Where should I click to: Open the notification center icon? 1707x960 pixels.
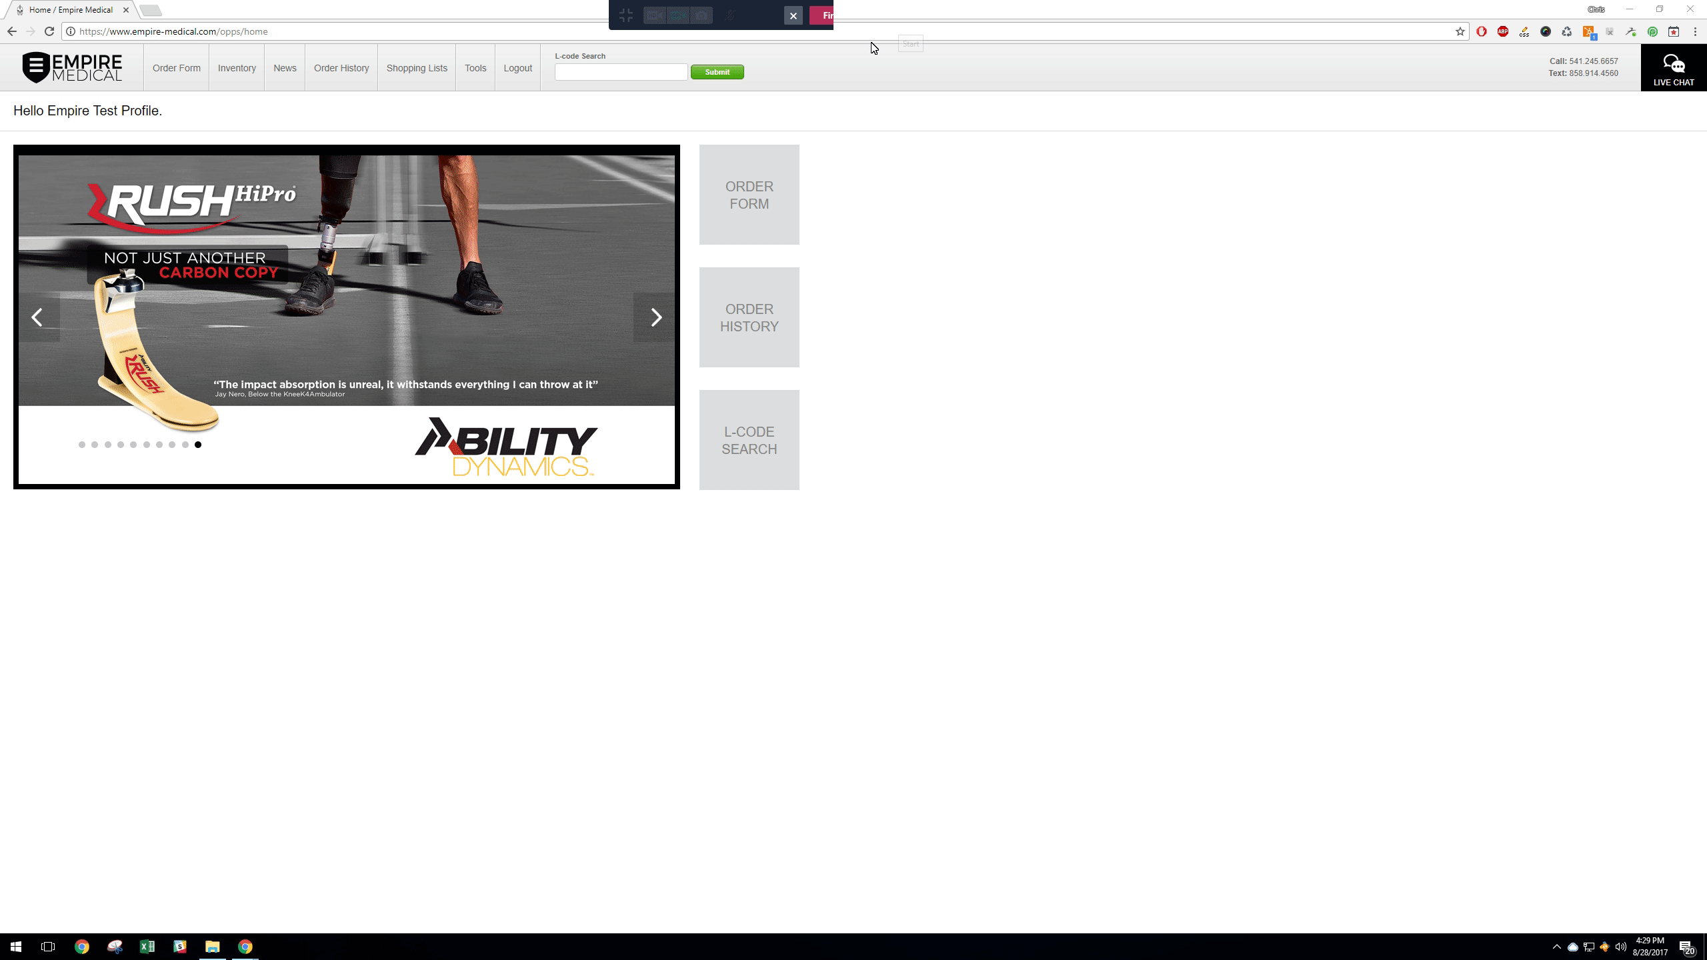(1687, 947)
